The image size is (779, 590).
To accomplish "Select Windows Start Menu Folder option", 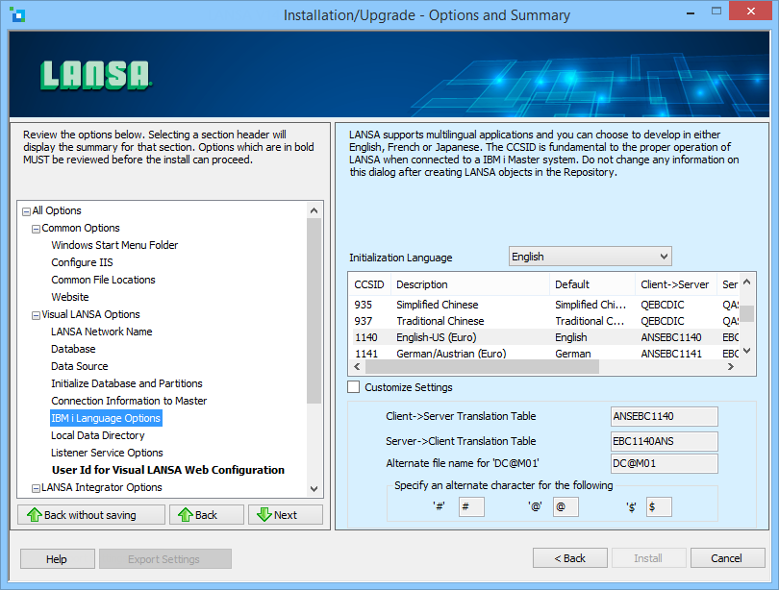I will pyautogui.click(x=114, y=245).
